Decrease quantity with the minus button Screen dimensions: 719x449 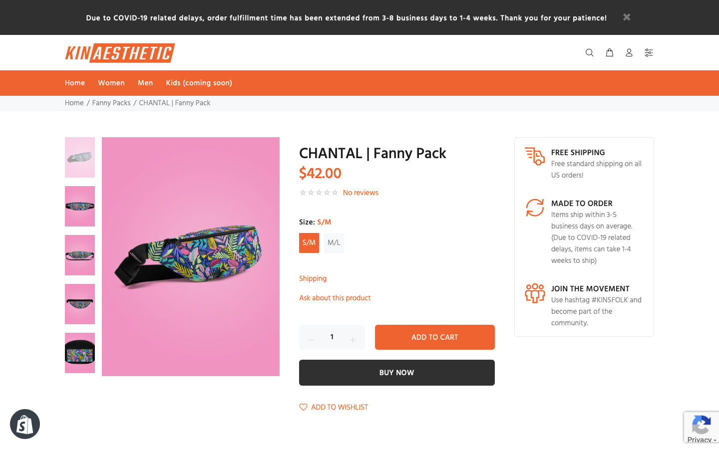coord(311,340)
